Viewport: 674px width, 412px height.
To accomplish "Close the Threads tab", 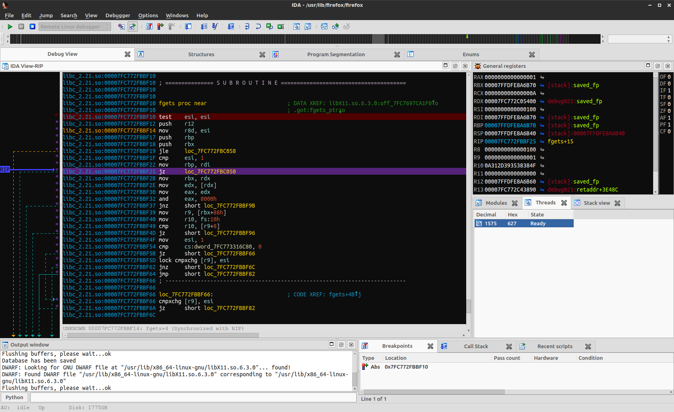I will (564, 203).
